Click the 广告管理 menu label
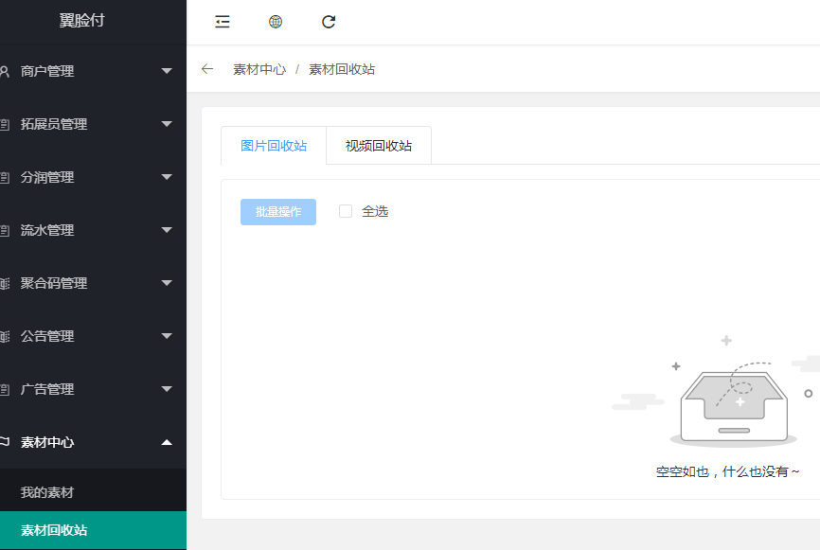Viewport: 820px width, 550px height. click(x=47, y=389)
